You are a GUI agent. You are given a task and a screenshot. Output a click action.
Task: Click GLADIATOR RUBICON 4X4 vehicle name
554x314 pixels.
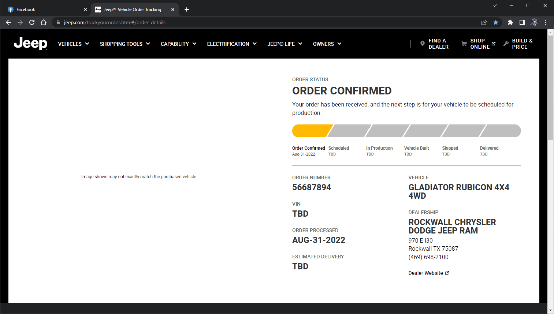pyautogui.click(x=459, y=191)
